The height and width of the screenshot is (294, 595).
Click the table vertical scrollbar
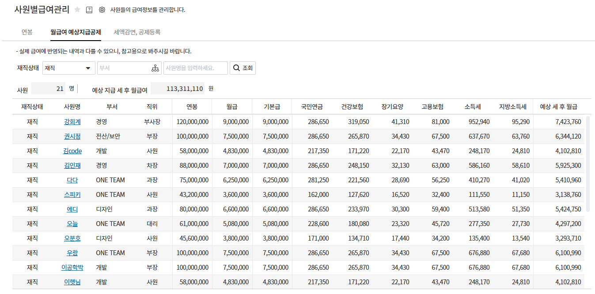tap(588, 163)
